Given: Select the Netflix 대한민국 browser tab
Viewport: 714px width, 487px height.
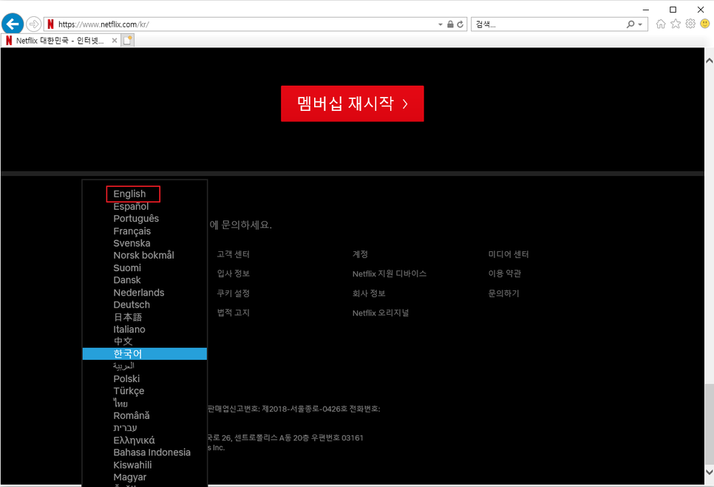Looking at the screenshot, I should point(61,41).
